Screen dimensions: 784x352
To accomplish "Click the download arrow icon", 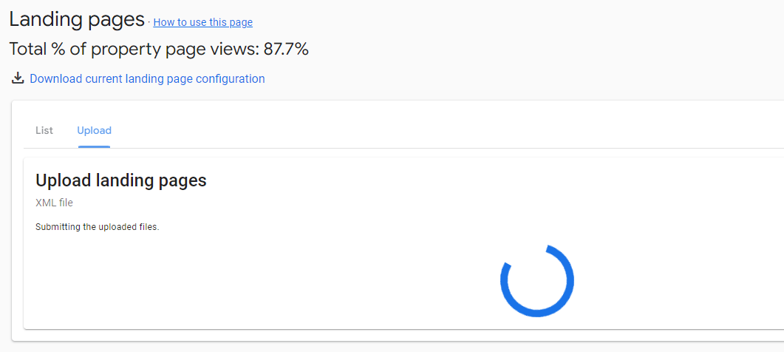I will click(x=18, y=78).
